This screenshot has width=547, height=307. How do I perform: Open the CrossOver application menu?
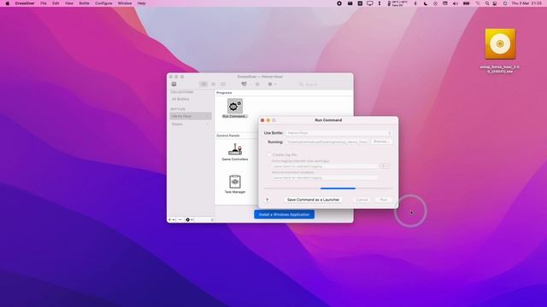25,3
